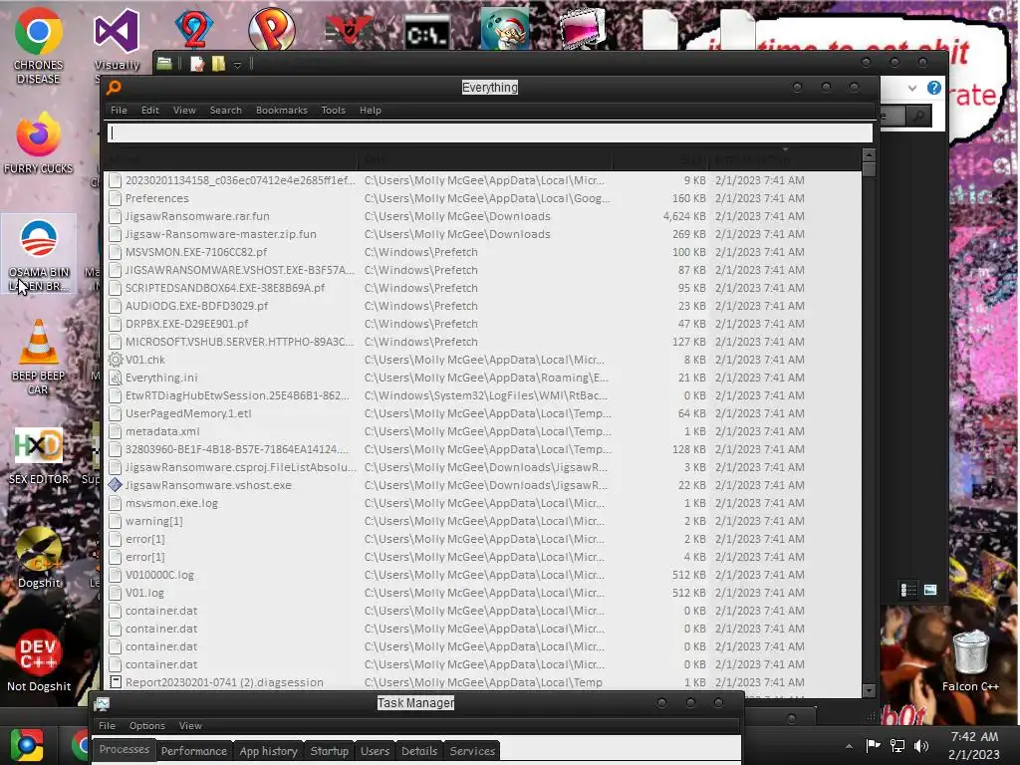The height and width of the screenshot is (765, 1020).
Task: Click the Properties icon in Explorer quick access toolbar
Action: pyautogui.click(x=197, y=64)
